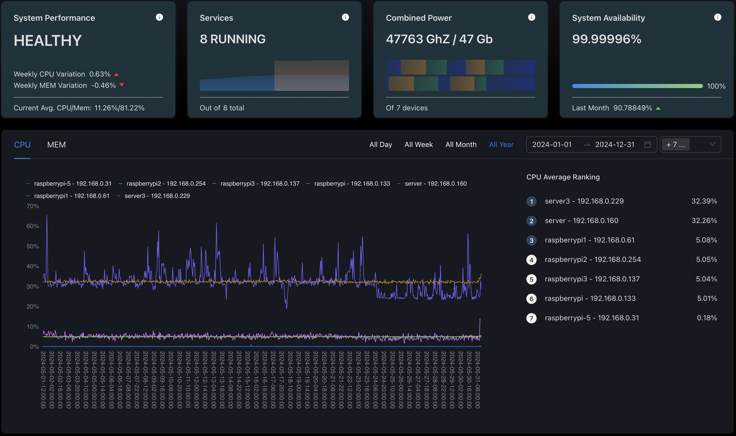The width and height of the screenshot is (736, 436).
Task: Switch to the CPU tab
Action: 22,144
